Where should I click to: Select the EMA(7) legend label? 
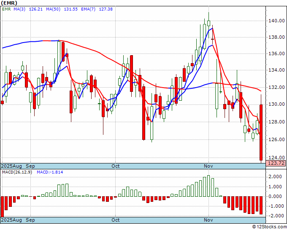[88, 9]
